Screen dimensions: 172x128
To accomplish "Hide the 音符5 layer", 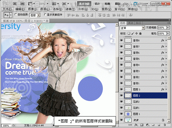I will point(122,59).
